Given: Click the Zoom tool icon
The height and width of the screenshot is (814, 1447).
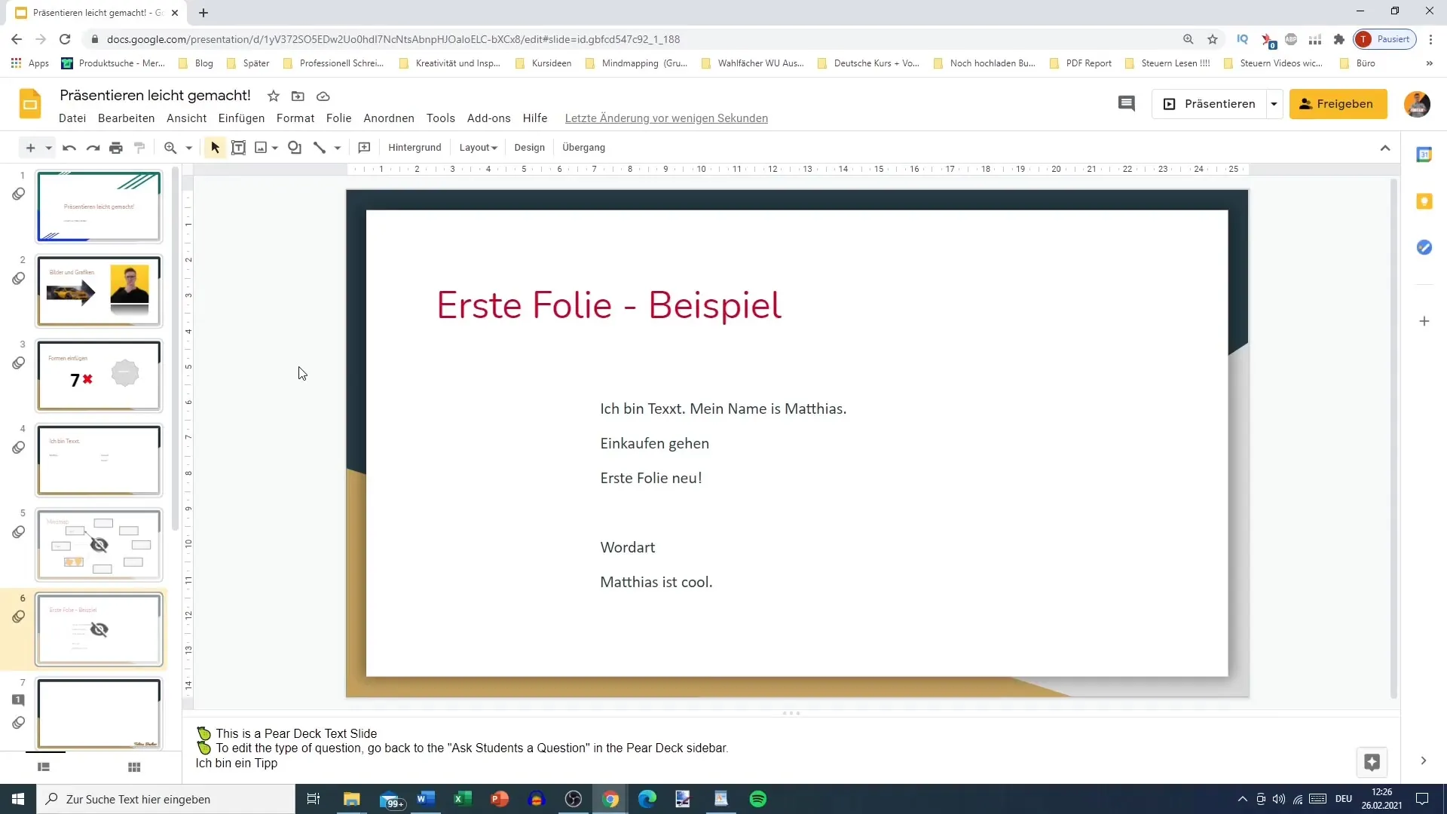Looking at the screenshot, I should [170, 147].
